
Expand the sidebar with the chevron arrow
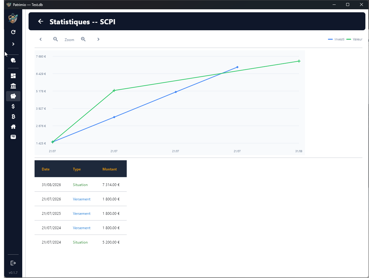13,44
